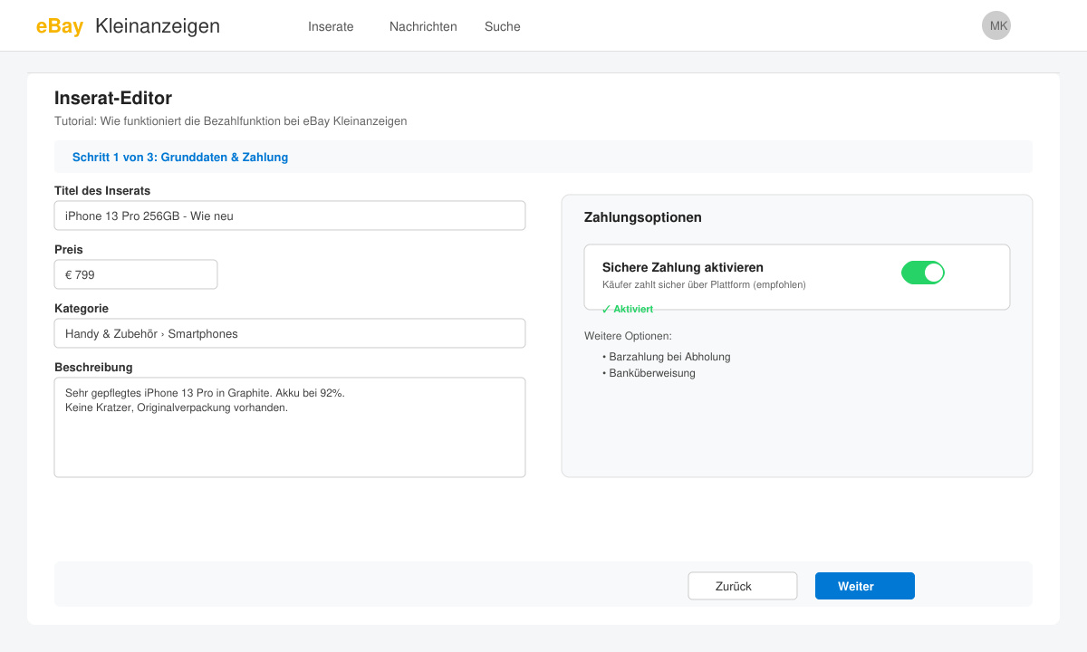Click the 'Käufer zahlt sicher' hint text
This screenshot has width=1087, height=652.
click(704, 284)
